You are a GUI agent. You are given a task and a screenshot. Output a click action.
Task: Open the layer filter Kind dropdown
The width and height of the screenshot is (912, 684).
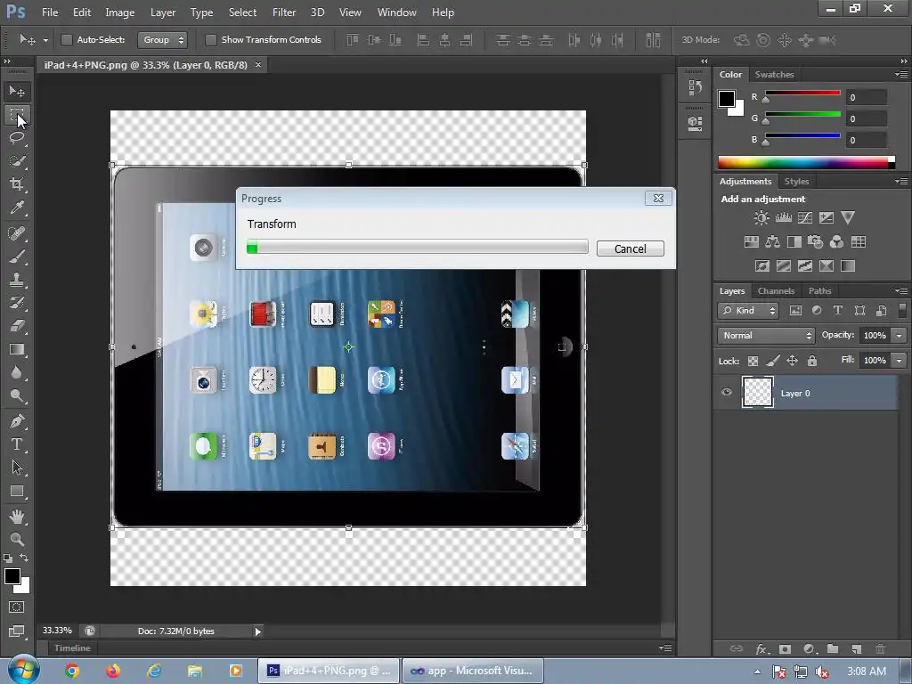tap(748, 311)
